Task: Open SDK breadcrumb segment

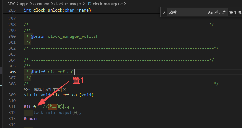Action: tap(11, 4)
